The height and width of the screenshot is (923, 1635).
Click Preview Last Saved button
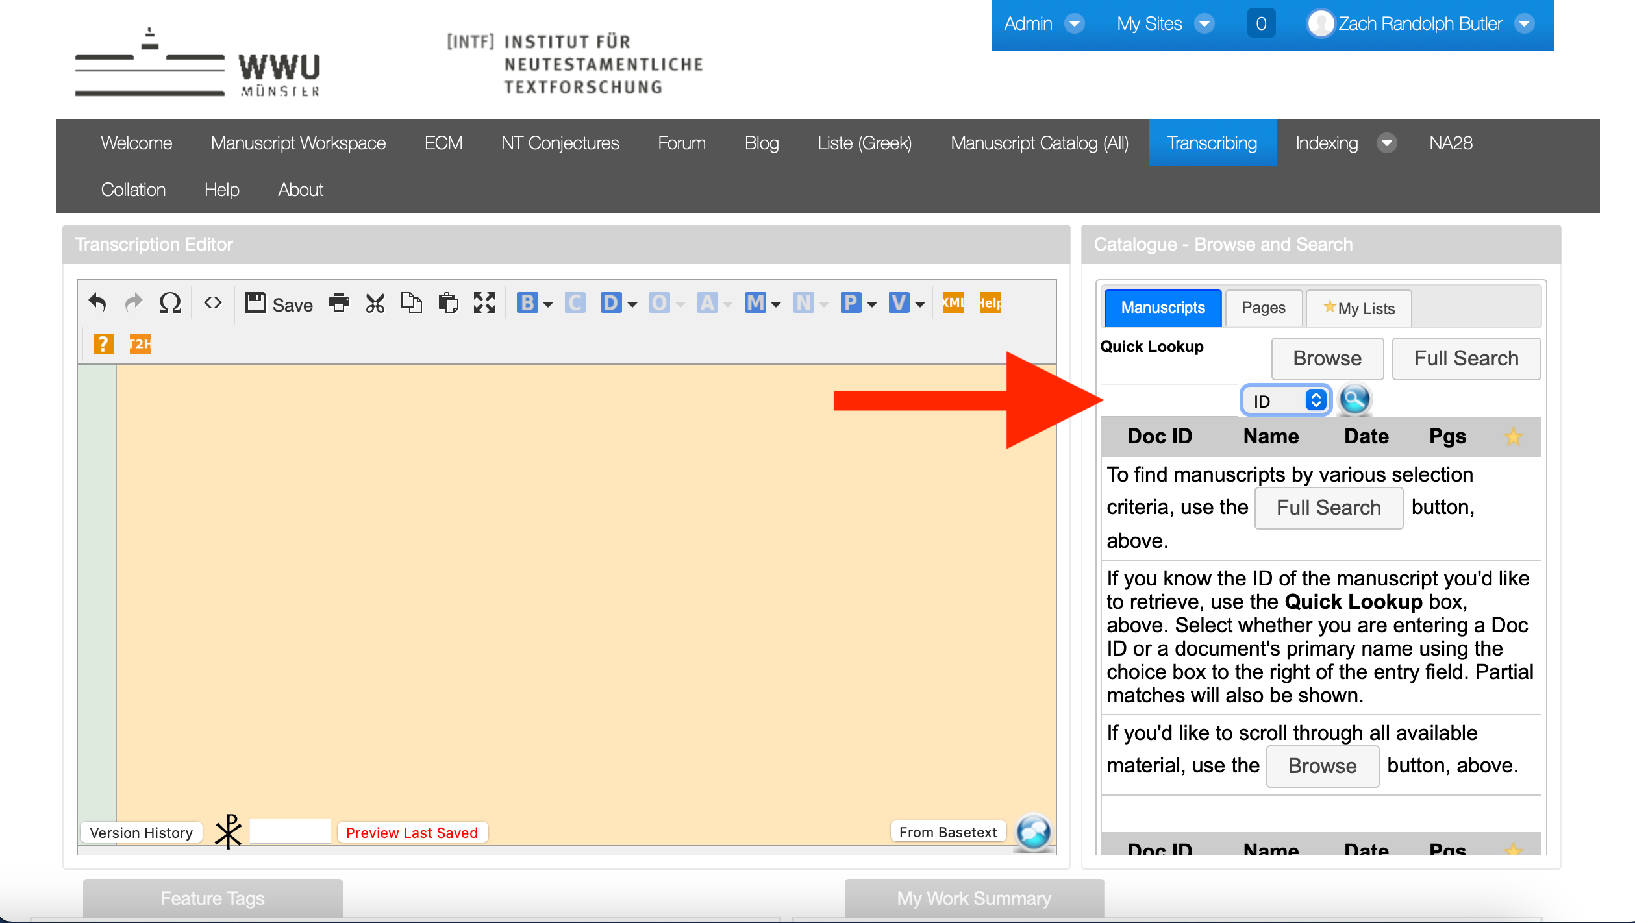point(412,833)
